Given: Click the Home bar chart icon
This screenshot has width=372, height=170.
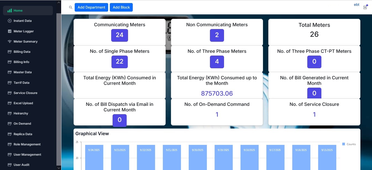Looking at the screenshot, I should (x=10, y=11).
